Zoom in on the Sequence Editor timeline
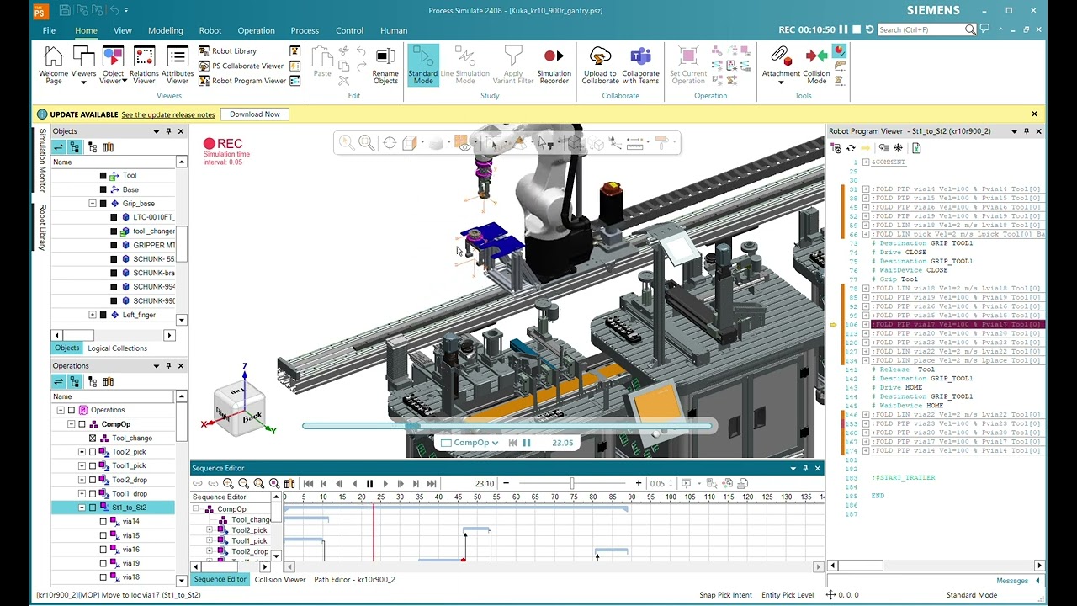The width and height of the screenshot is (1077, 606). coord(228,484)
